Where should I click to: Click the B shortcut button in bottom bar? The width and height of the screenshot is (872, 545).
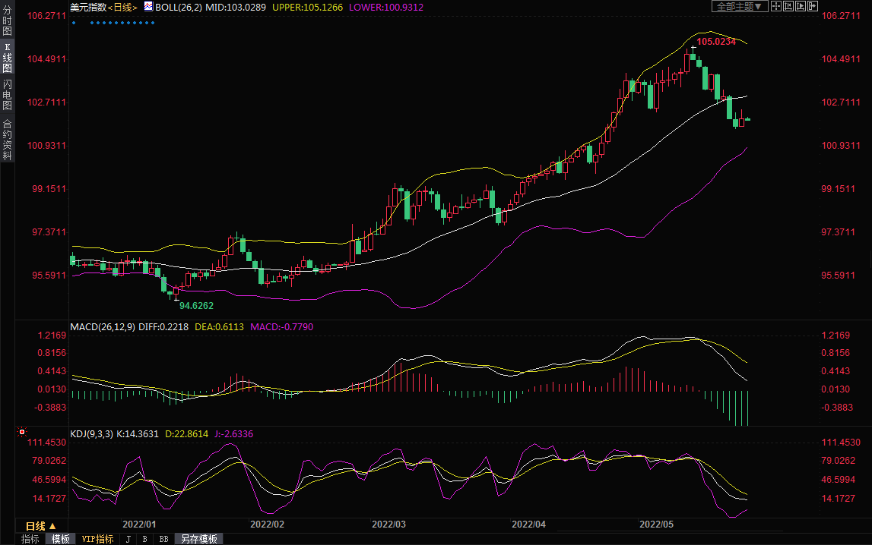pos(144,539)
